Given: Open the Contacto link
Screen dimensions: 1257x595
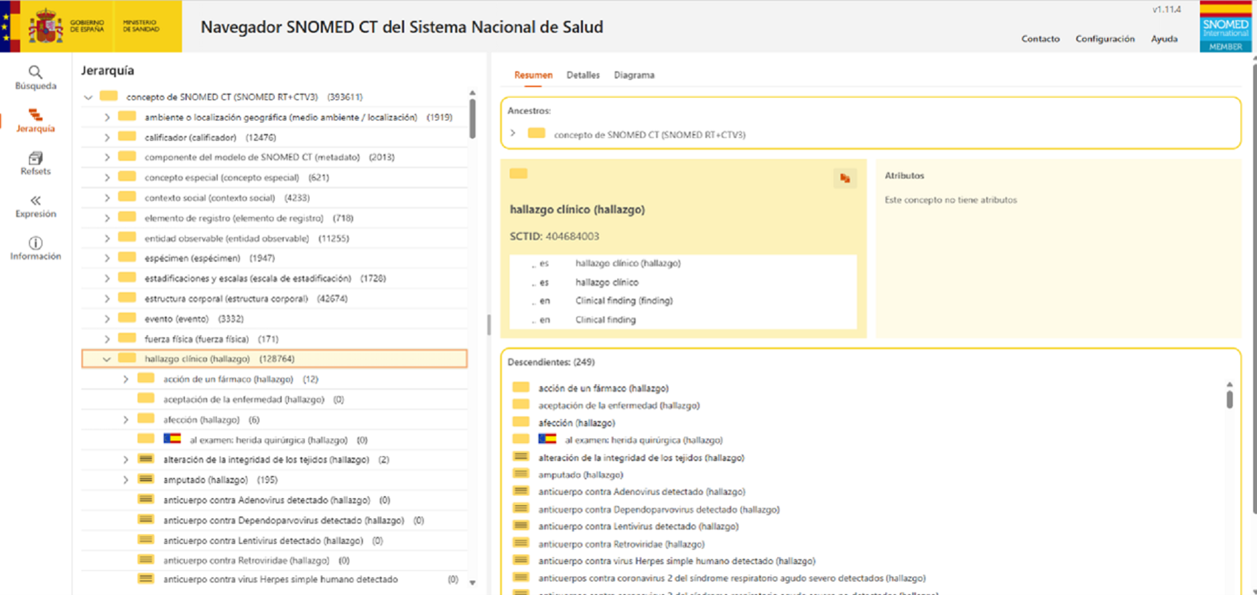Looking at the screenshot, I should click(1040, 39).
